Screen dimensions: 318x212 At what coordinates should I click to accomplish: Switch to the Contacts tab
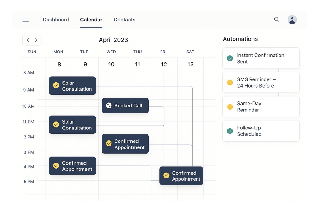(x=125, y=20)
